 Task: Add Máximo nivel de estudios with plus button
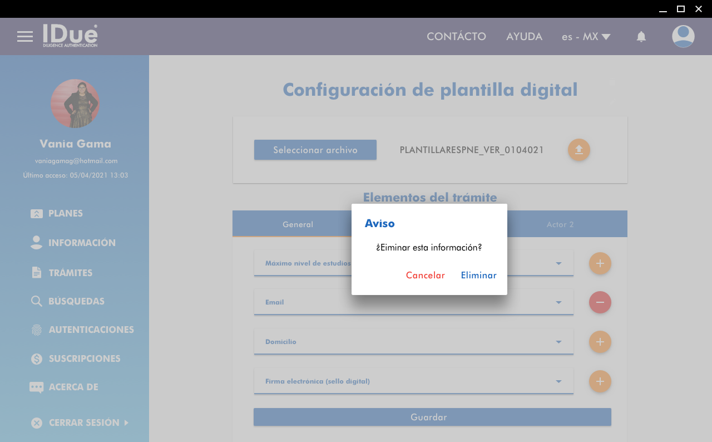(600, 263)
